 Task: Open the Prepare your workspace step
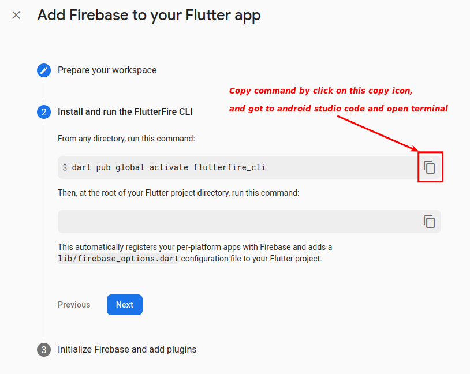[x=107, y=70]
